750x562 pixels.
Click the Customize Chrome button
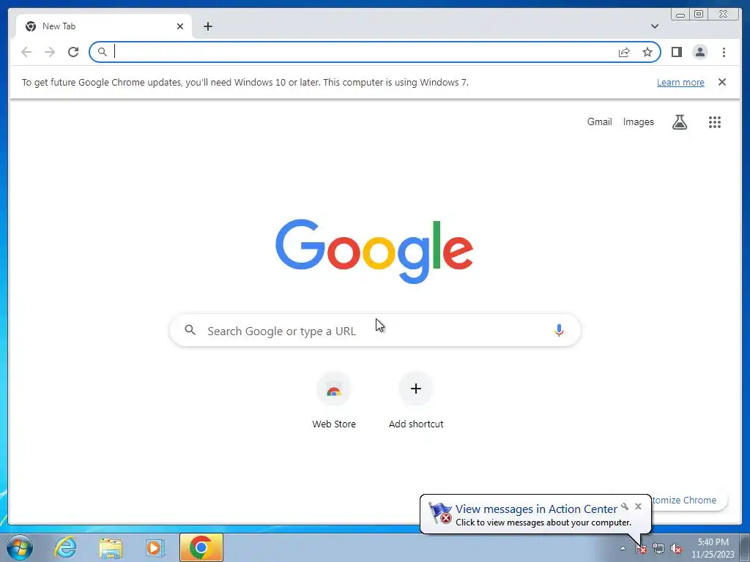point(689,500)
